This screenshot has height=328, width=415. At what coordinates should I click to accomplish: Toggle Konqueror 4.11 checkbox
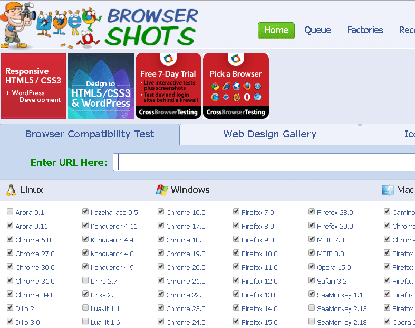point(85,226)
